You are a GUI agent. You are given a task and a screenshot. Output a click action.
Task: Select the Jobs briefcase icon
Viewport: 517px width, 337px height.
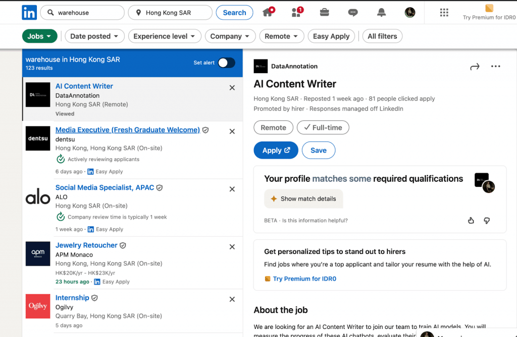[x=325, y=11]
